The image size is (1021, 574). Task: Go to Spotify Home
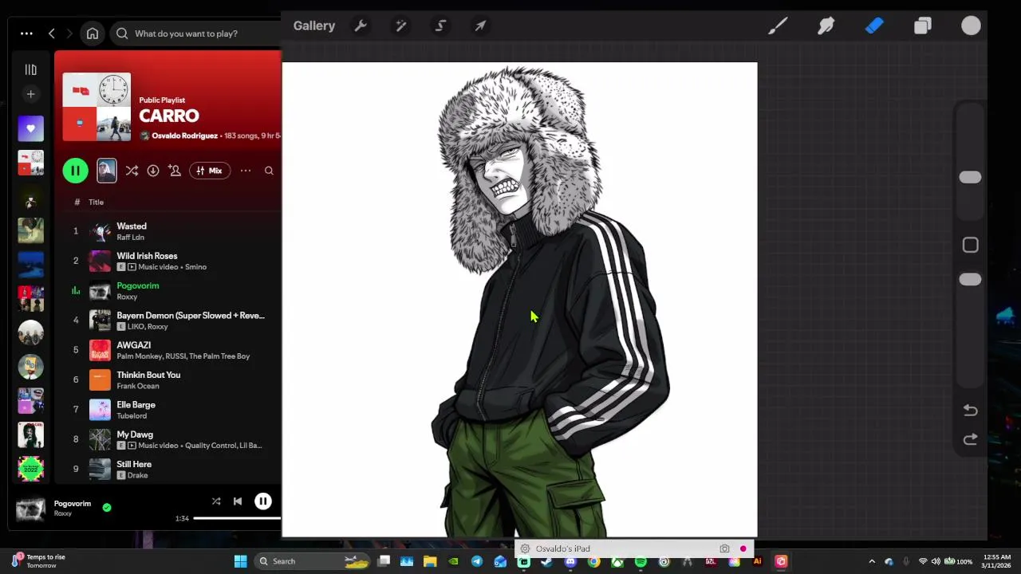[x=93, y=33]
